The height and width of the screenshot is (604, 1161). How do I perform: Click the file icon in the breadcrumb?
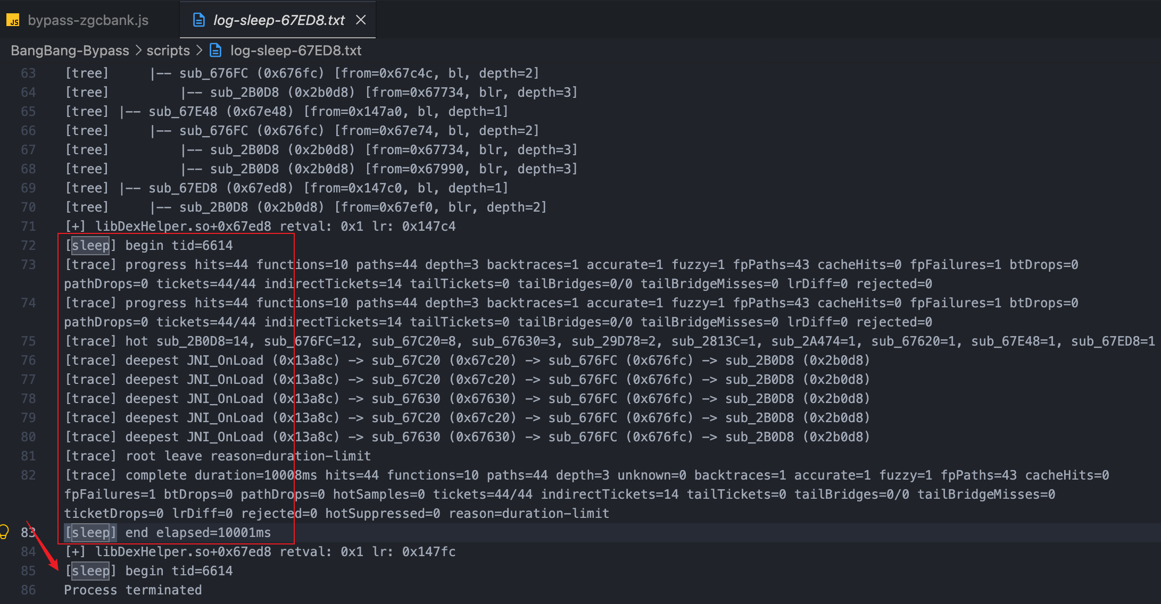pyautogui.click(x=215, y=51)
